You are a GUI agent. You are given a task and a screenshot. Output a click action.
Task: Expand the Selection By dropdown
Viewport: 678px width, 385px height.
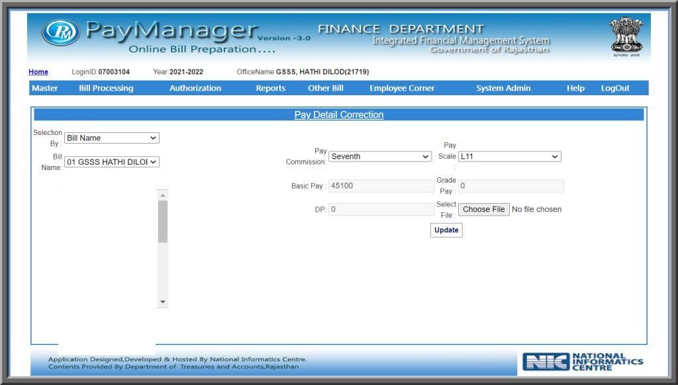[111, 138]
